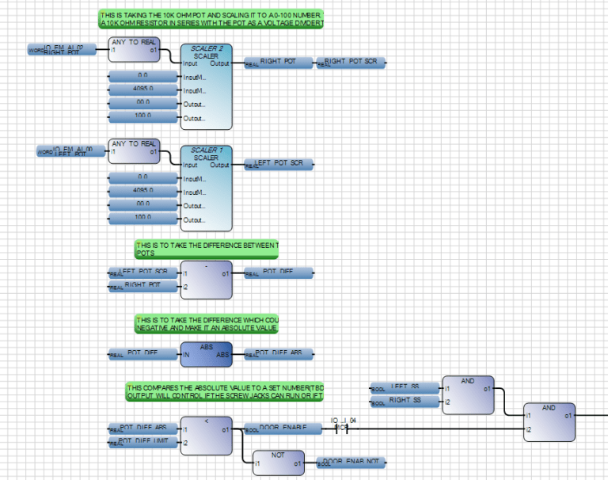The image size is (608, 480).
Task: Click the 4095.0 constant on SCALER_1
Action: [143, 192]
